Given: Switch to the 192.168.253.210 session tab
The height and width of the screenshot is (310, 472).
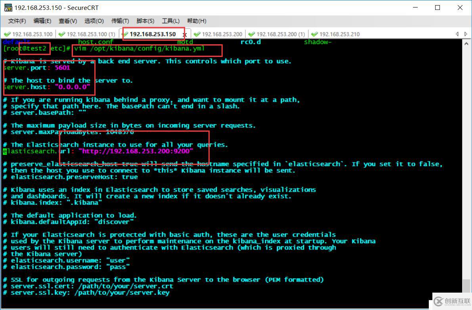Looking at the screenshot, I should tap(336, 34).
